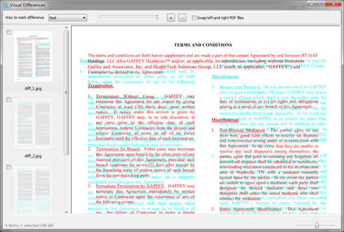This screenshot has height=232, width=344.
Task: Click the thumbnail panel scrollbar thumb
Action: 67,93
